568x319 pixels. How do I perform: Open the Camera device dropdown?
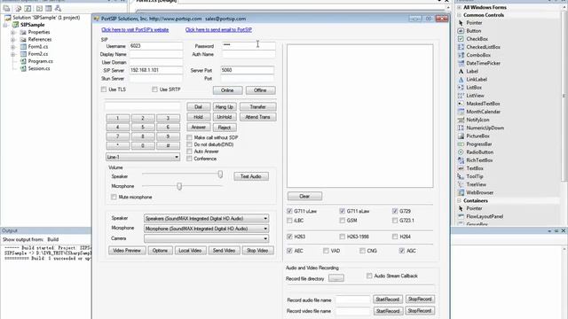coord(265,238)
